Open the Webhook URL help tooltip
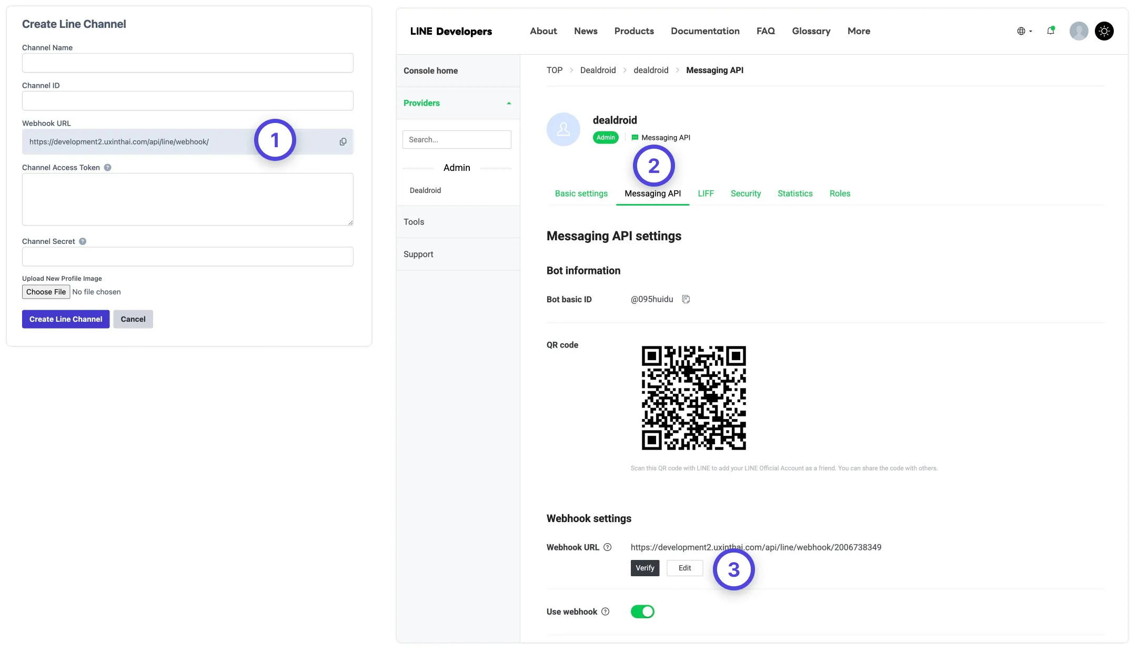The width and height of the screenshot is (1138, 653). (x=608, y=547)
